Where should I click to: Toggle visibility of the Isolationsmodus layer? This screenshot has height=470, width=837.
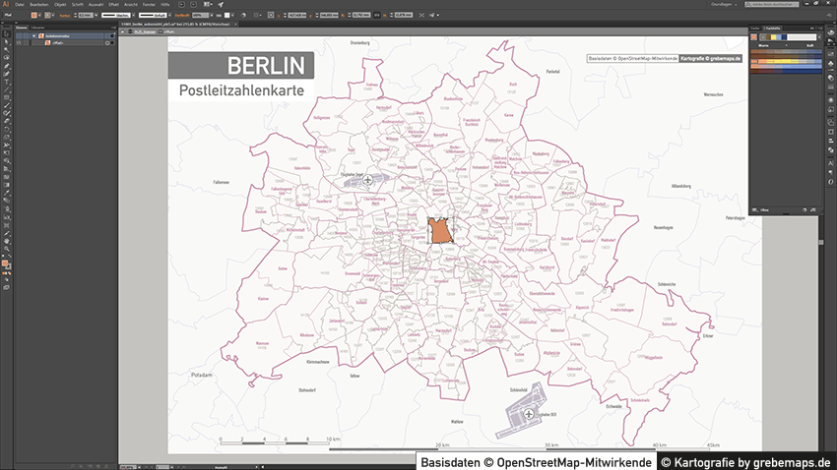coord(19,35)
